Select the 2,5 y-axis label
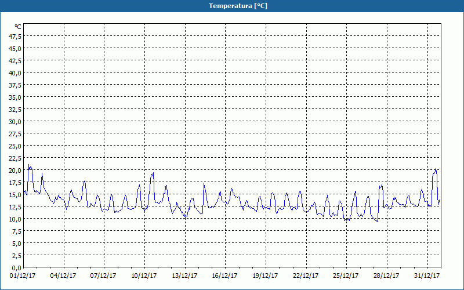Viewport: 464px width, 290px height. (x=17, y=256)
